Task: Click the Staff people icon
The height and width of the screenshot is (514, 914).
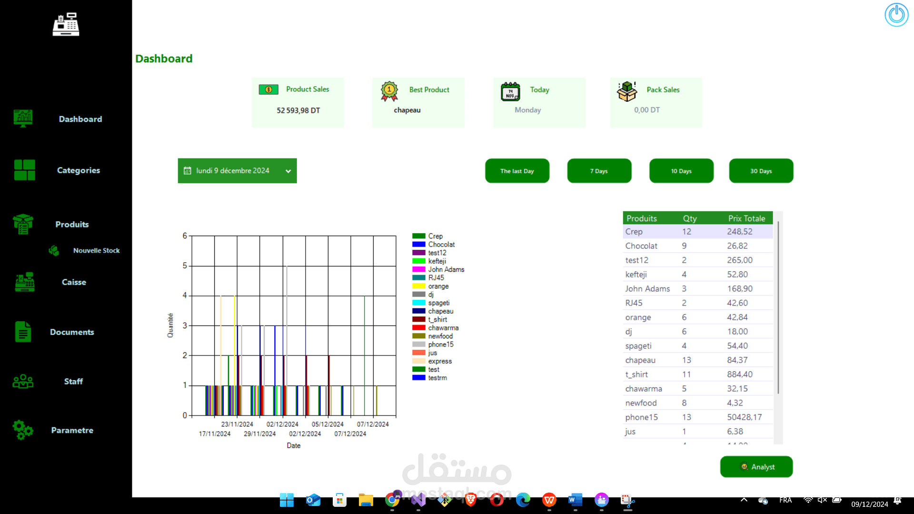Action: (x=23, y=381)
